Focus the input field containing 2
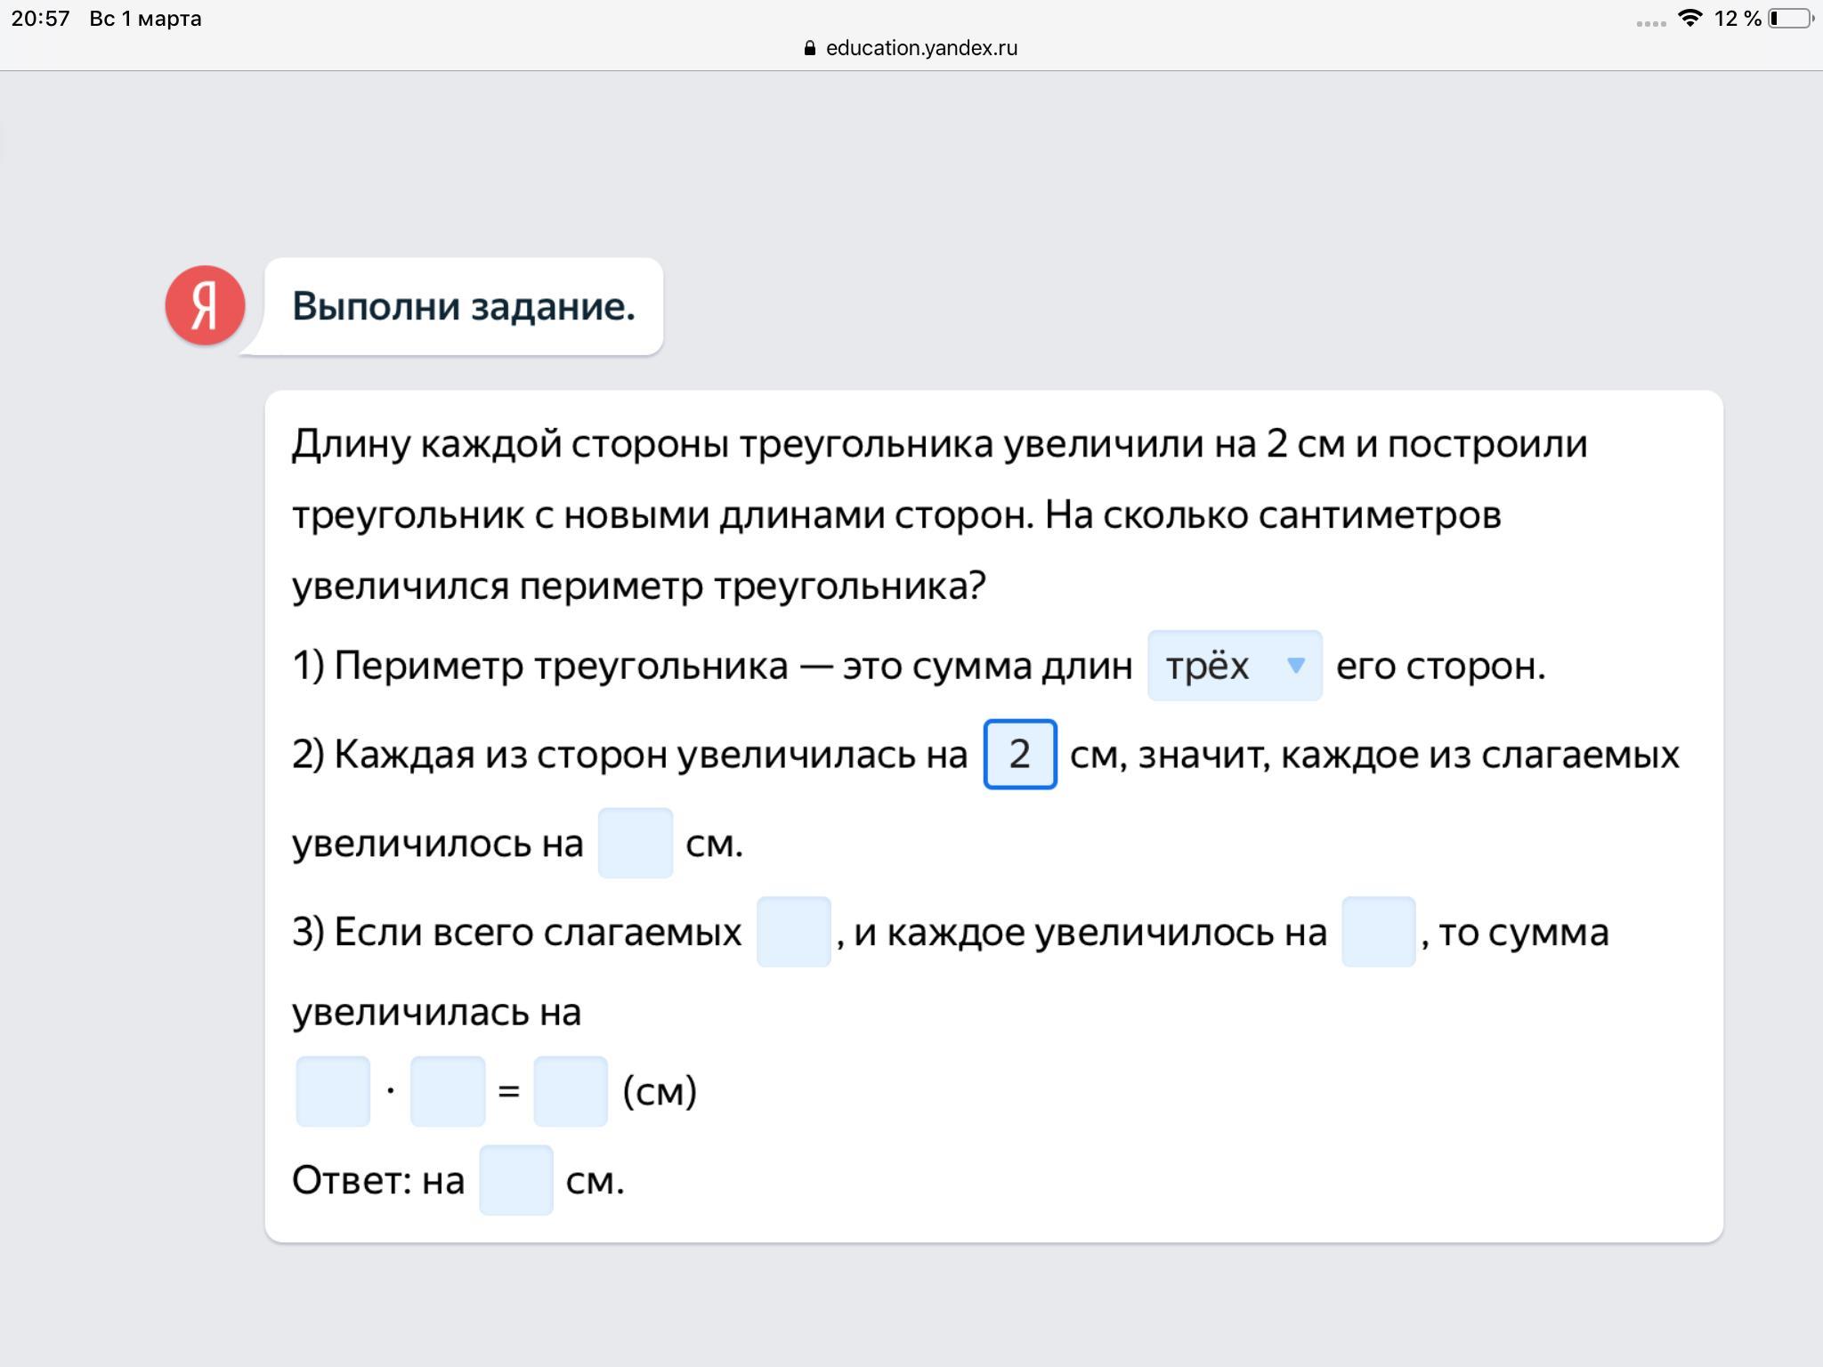 [1020, 755]
